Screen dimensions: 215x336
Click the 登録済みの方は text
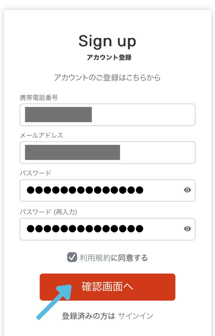88,316
